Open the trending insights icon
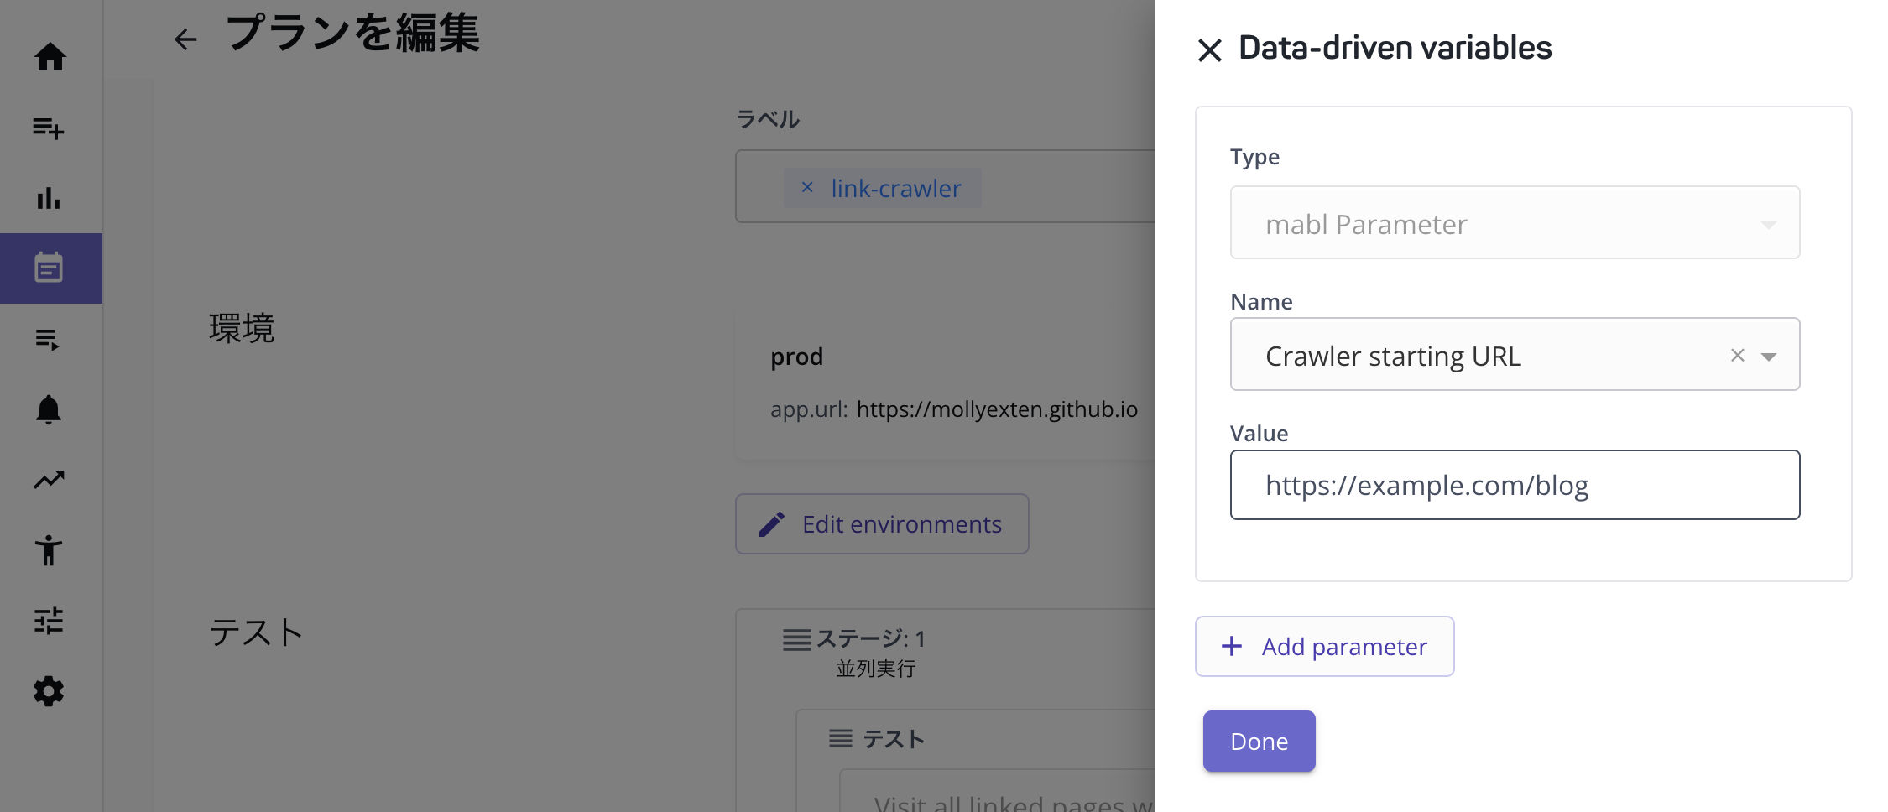Image resolution: width=1888 pixels, height=812 pixels. pos(49,480)
